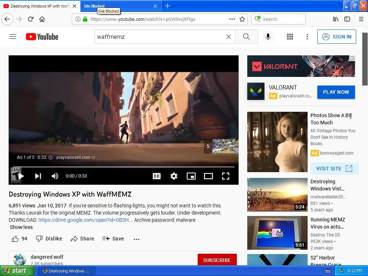
Task: Share the video
Action: 82,239
